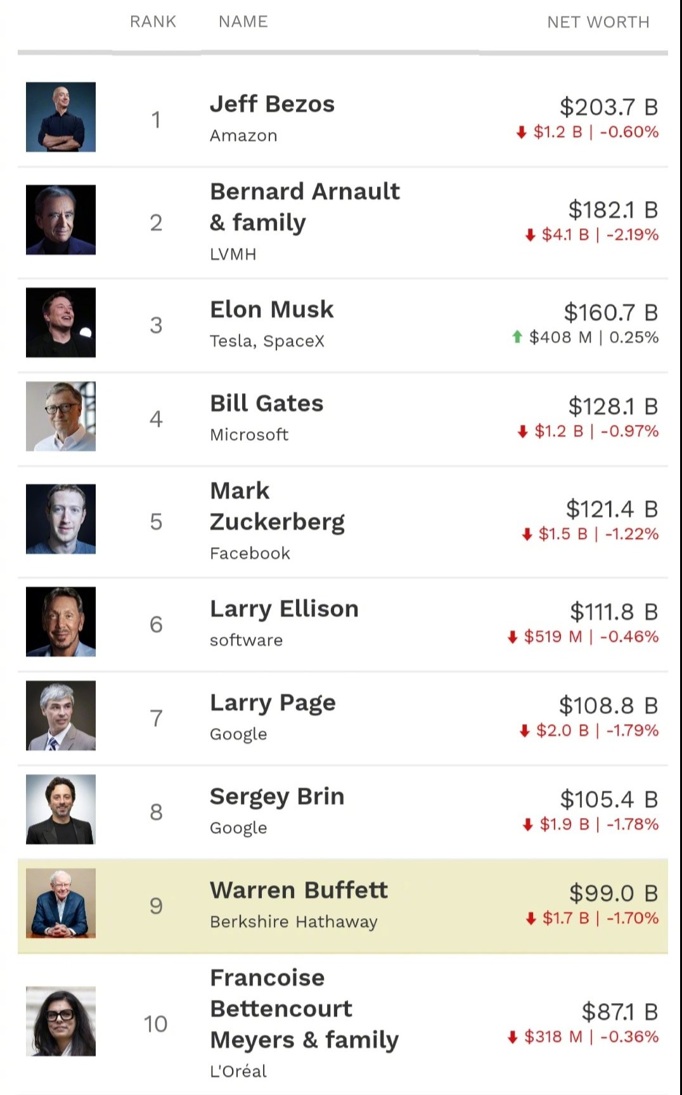Viewport: 682px width, 1095px height.
Task: Open Francoise Bettencourt Meyers & family link
Action: pos(304,1009)
